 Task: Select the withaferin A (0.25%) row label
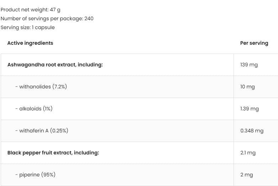point(42,131)
